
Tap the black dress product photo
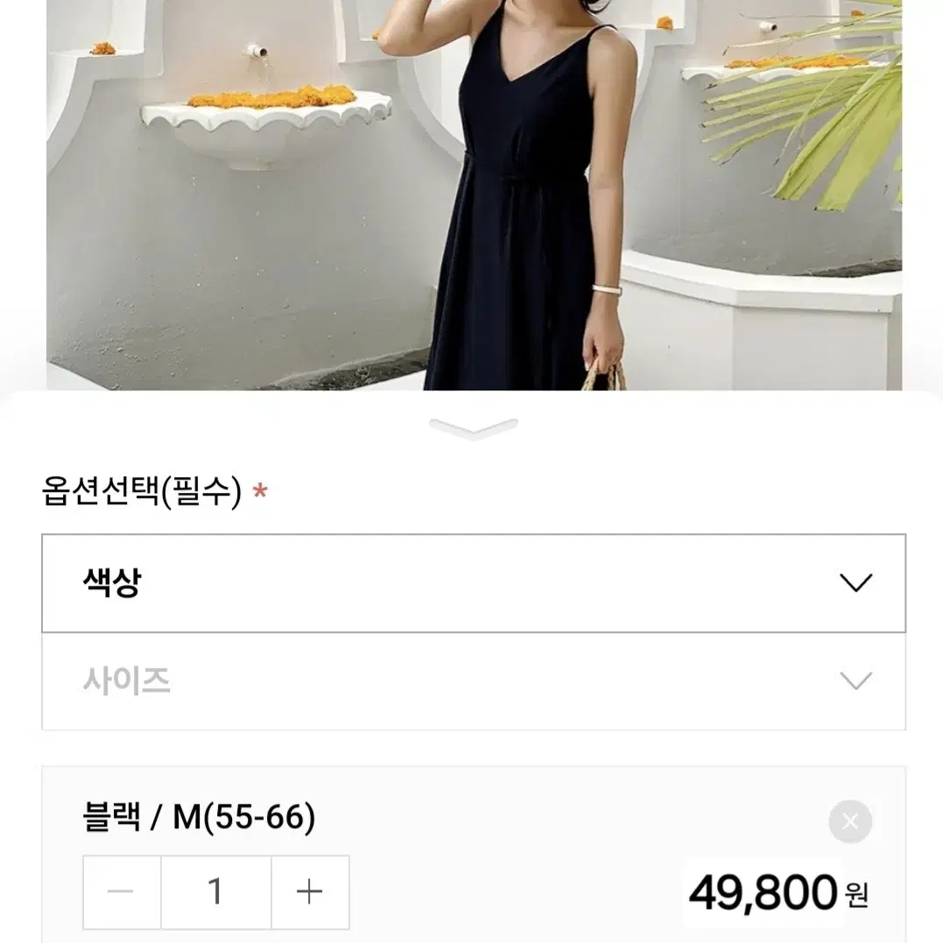[x=474, y=195]
